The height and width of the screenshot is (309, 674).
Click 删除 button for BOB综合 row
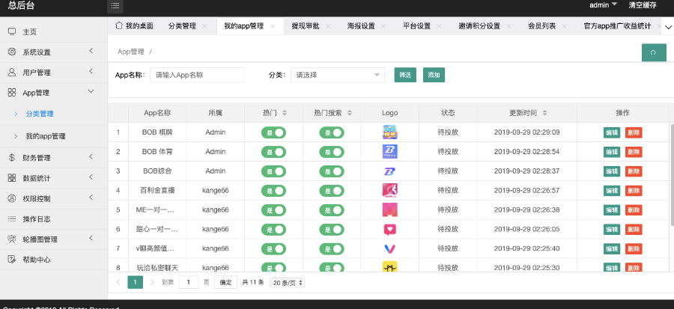pyautogui.click(x=634, y=171)
